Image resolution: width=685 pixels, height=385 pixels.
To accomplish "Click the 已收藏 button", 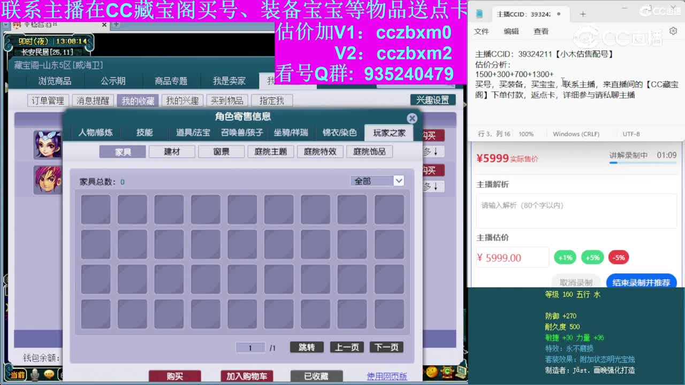I will pyautogui.click(x=316, y=376).
